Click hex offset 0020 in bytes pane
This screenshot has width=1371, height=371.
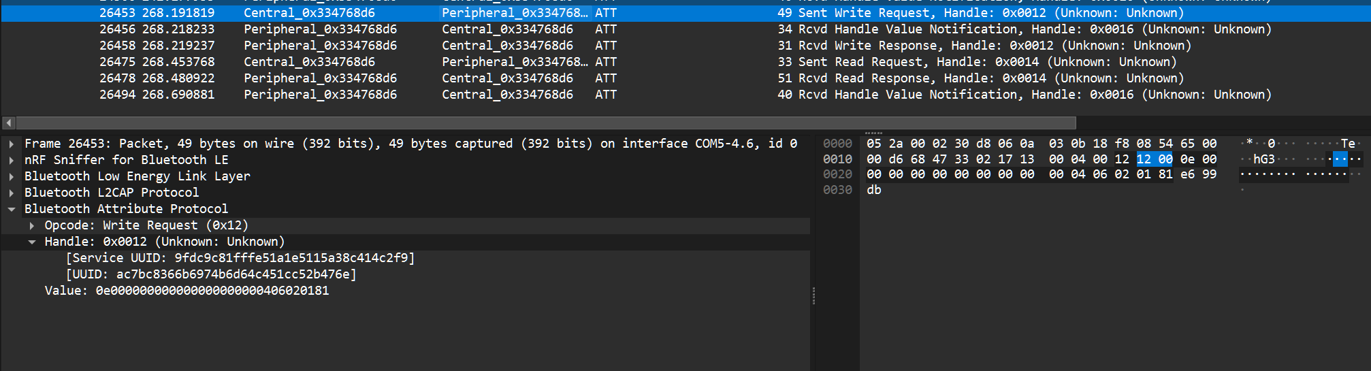pos(837,174)
